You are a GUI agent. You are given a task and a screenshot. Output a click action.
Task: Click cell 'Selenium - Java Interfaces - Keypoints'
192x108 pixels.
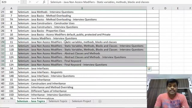82,72
